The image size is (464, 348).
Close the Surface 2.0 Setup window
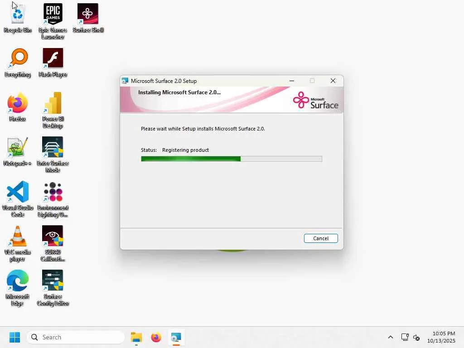pos(333,81)
